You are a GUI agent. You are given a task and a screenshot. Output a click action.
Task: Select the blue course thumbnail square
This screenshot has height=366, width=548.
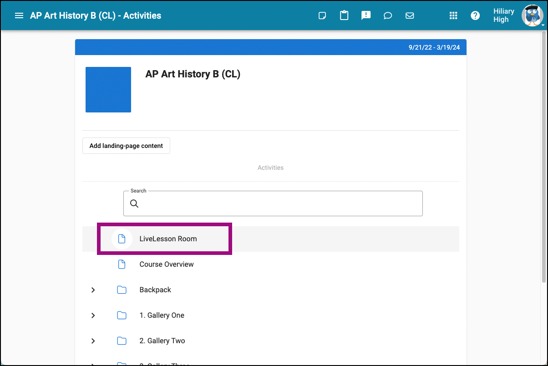coord(108,89)
